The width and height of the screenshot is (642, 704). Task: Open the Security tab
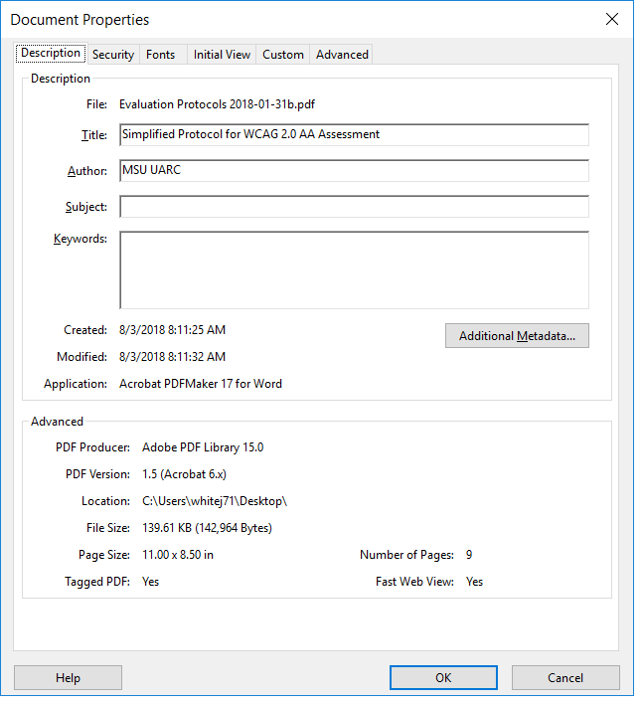pyautogui.click(x=113, y=55)
